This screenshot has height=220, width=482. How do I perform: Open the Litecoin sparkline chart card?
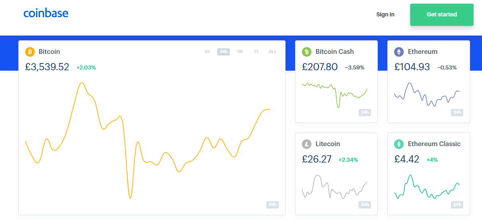point(336,174)
